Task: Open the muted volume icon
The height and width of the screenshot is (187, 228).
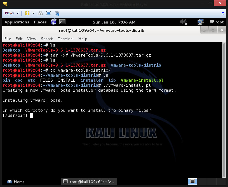Action: (x=183, y=22)
